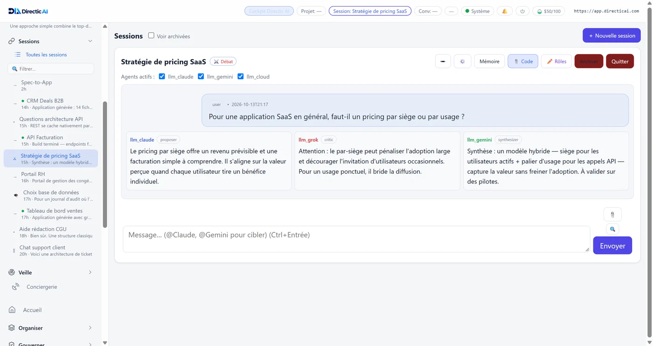Open Conciergerie from the sidebar
Viewport: 653px width, 346px height.
click(42, 287)
